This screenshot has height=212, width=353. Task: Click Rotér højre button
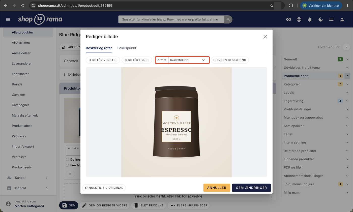[137, 60]
